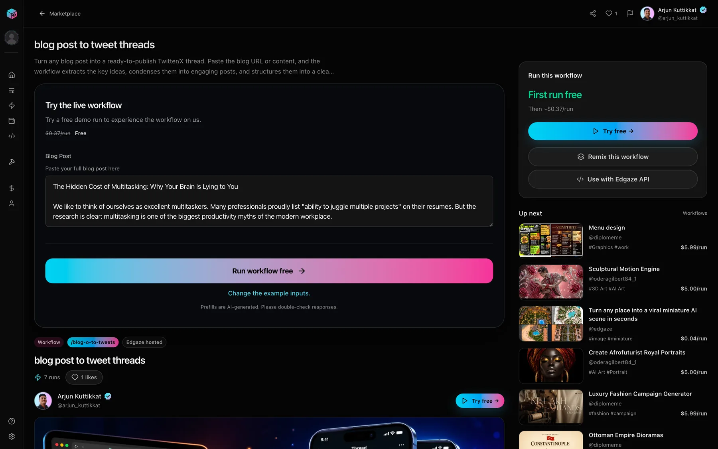Click Arjun Kuttikkat author avatar below title
The width and height of the screenshot is (718, 449).
point(43,401)
